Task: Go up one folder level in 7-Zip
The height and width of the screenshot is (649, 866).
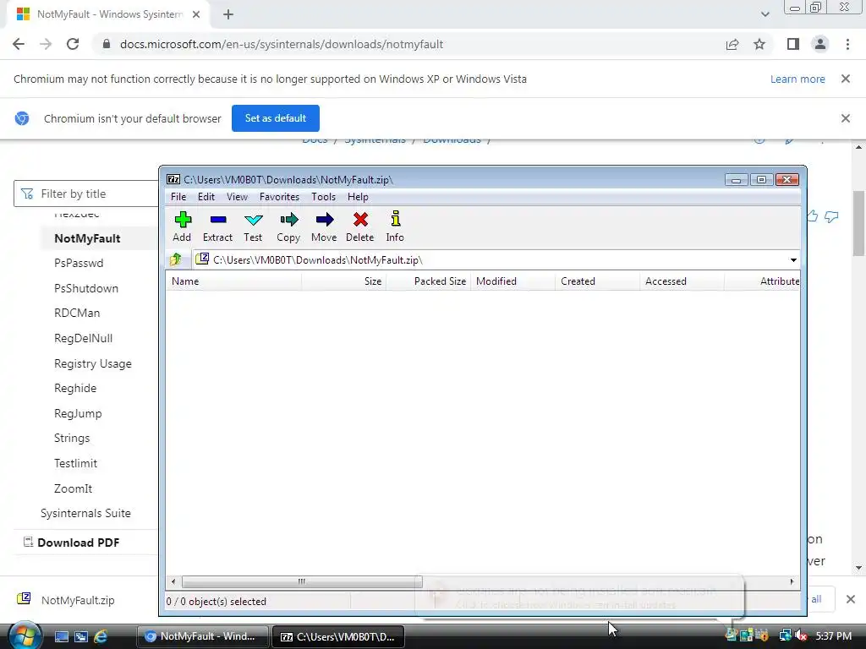Action: [176, 259]
